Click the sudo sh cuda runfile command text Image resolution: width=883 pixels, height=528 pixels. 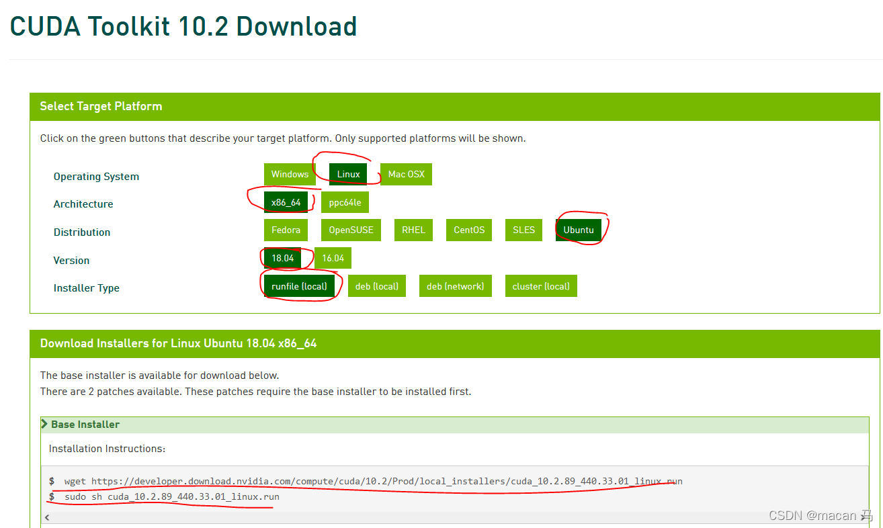(x=172, y=496)
